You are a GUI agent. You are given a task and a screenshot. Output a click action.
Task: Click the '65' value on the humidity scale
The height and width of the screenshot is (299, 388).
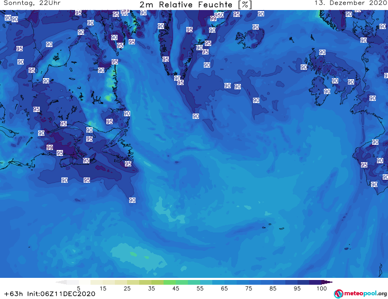click(224, 288)
